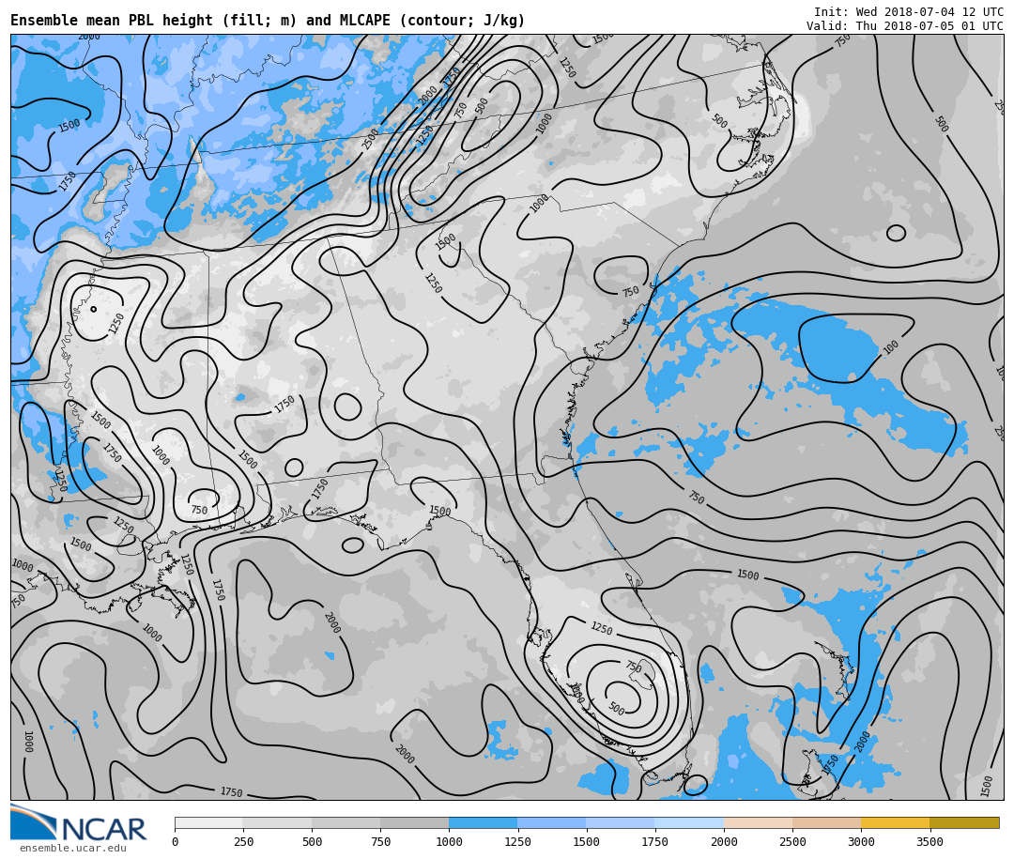Open the ensemble.ucar.edu link text

72,849
